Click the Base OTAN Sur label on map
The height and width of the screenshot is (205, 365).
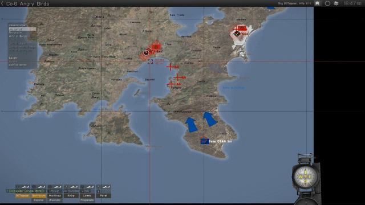[x=221, y=141]
